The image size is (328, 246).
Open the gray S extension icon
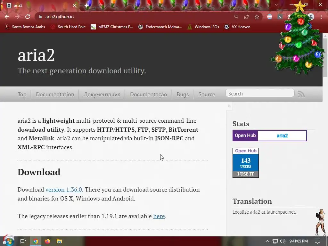tap(280, 17)
